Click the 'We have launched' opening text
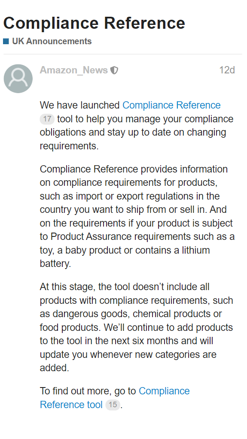This screenshot has width=247, height=439. 79,105
